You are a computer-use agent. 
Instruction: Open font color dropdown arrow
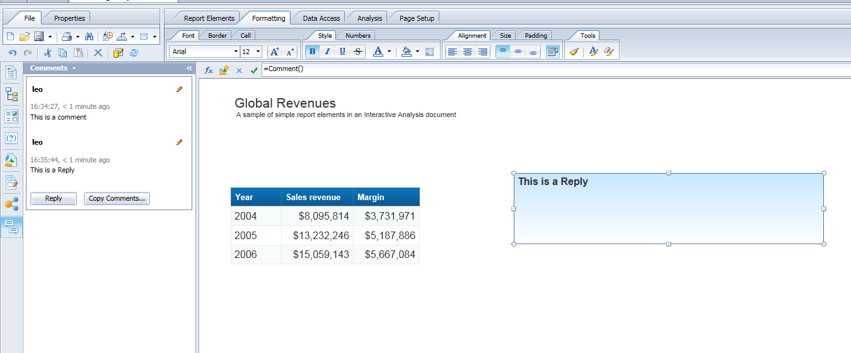[389, 52]
